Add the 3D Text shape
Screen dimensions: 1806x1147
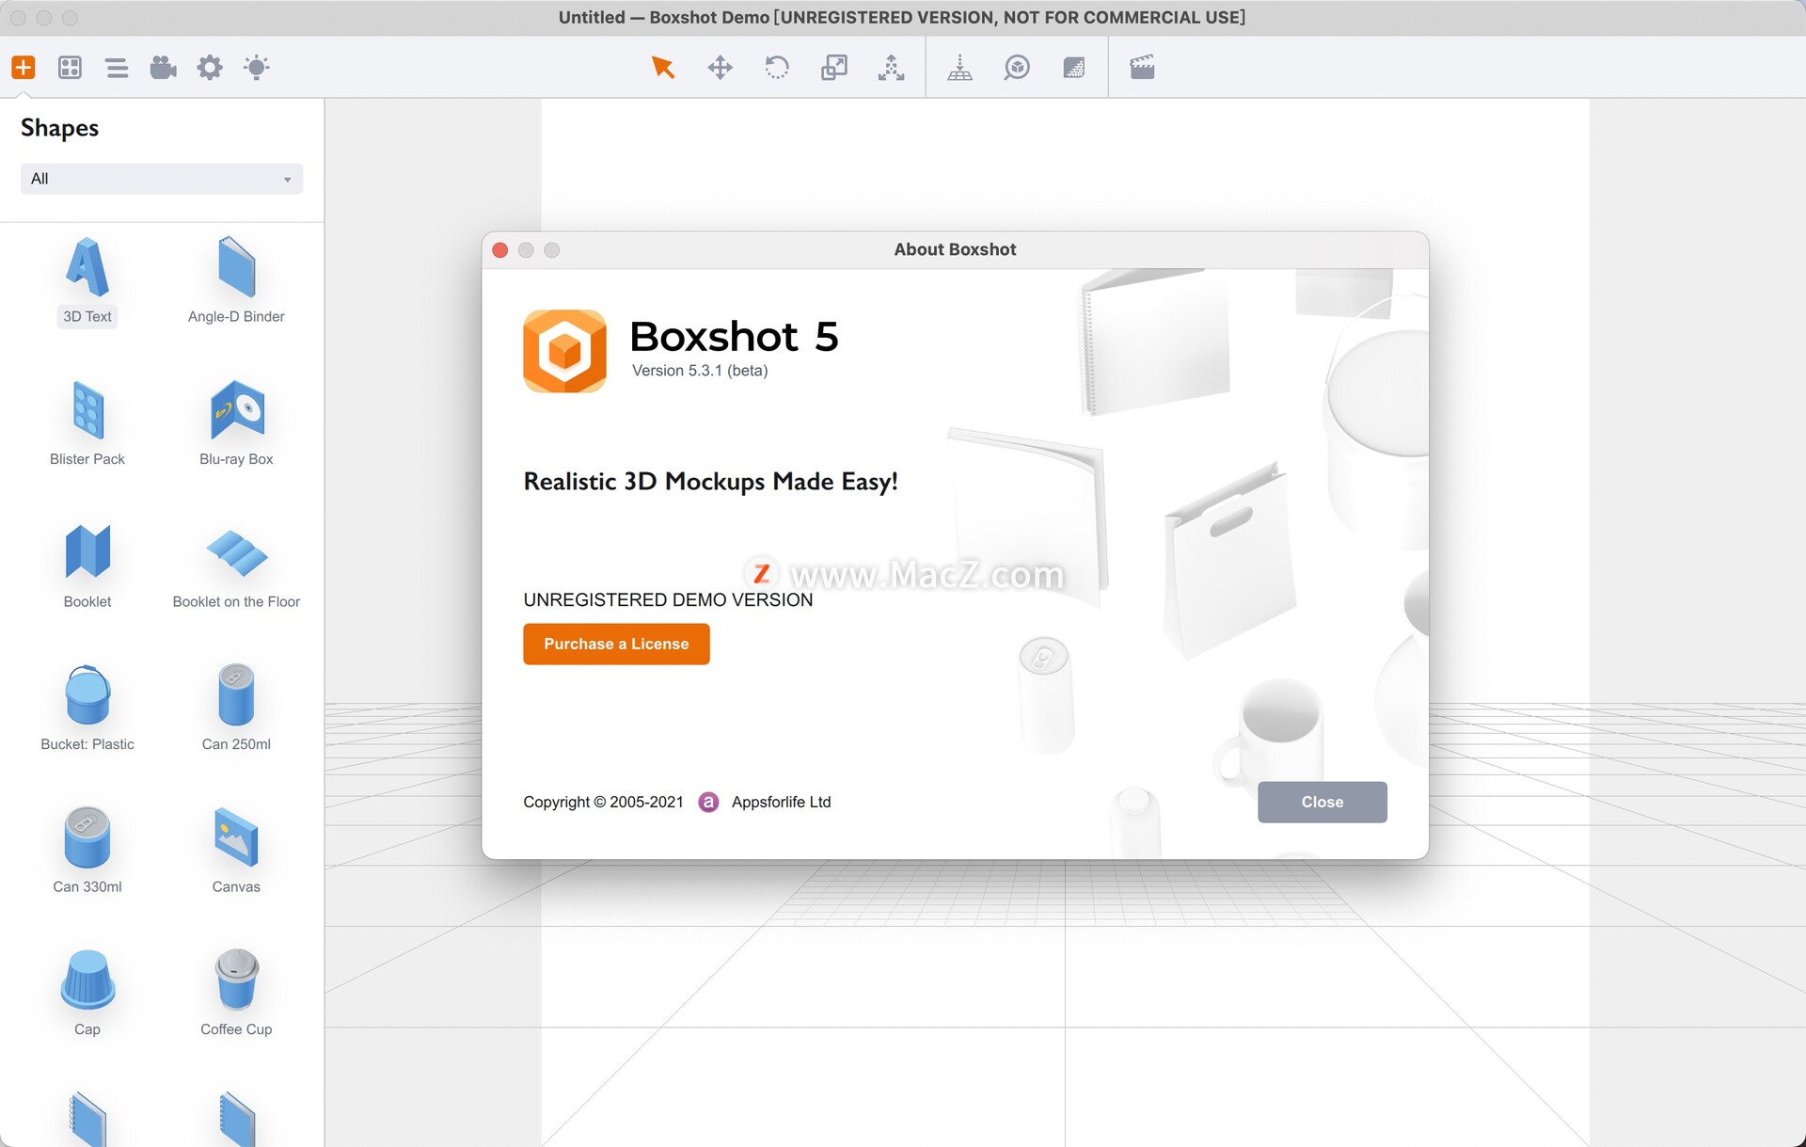coord(87,280)
